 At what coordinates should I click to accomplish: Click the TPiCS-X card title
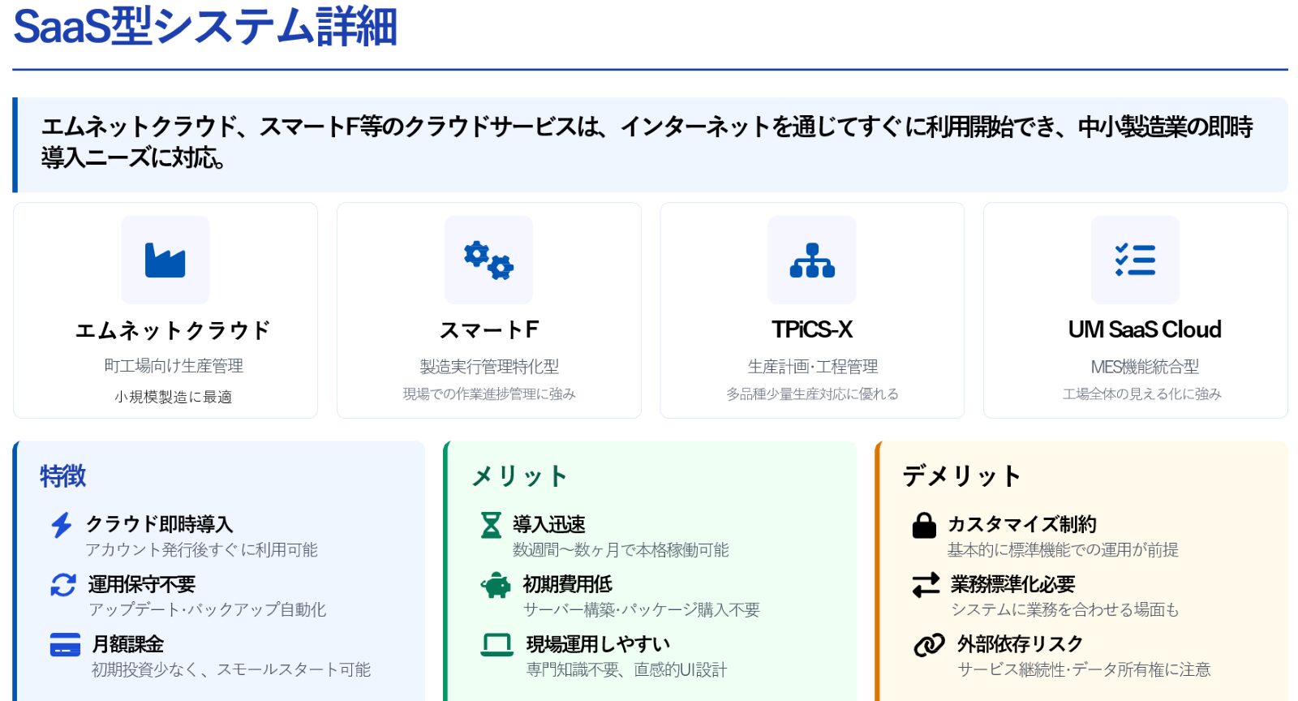pos(812,330)
